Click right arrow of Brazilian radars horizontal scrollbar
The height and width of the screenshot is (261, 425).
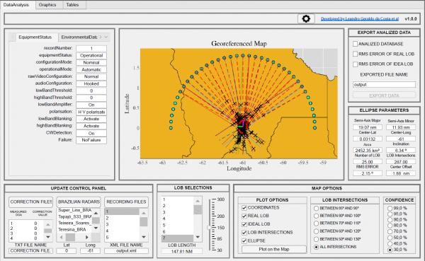(86, 238)
